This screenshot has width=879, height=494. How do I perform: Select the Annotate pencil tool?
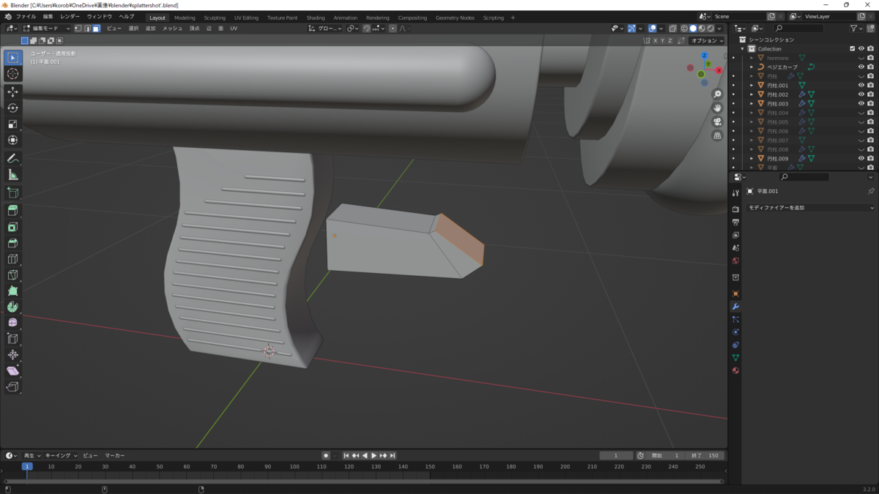click(12, 158)
